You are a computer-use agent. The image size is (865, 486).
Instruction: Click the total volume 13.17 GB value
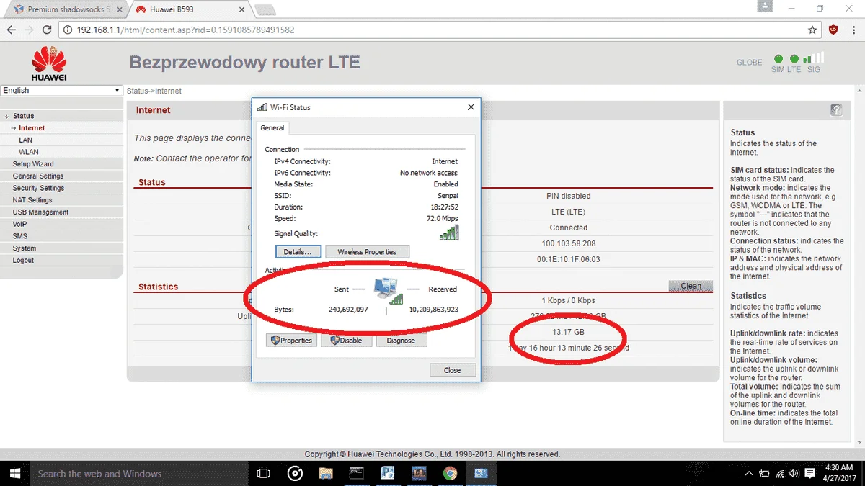pos(569,332)
